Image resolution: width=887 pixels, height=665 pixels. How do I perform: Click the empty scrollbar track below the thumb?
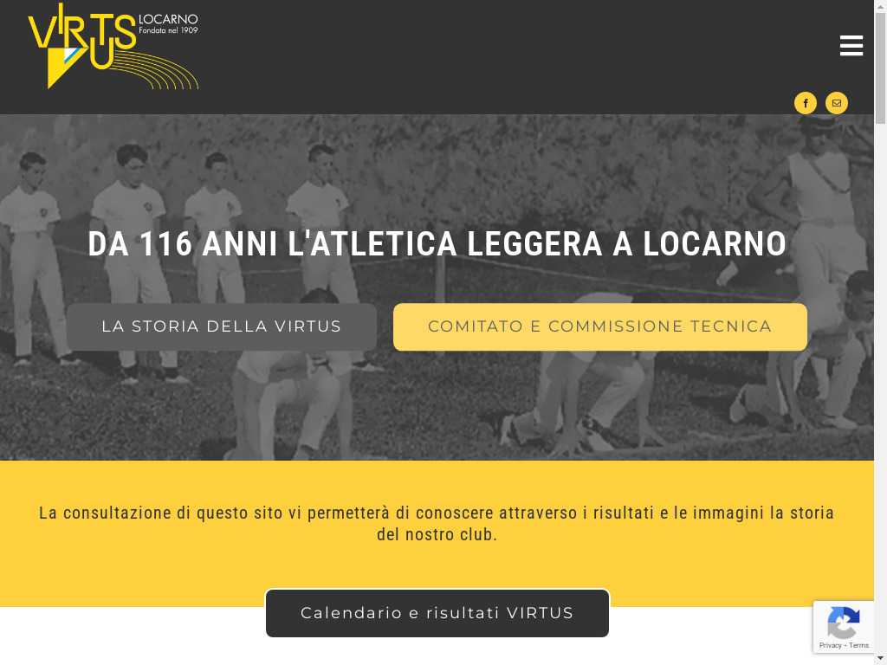(x=880, y=384)
